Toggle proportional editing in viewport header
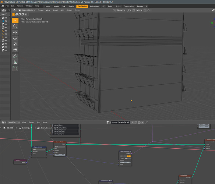The height and width of the screenshot is (184, 215). pos(145,10)
